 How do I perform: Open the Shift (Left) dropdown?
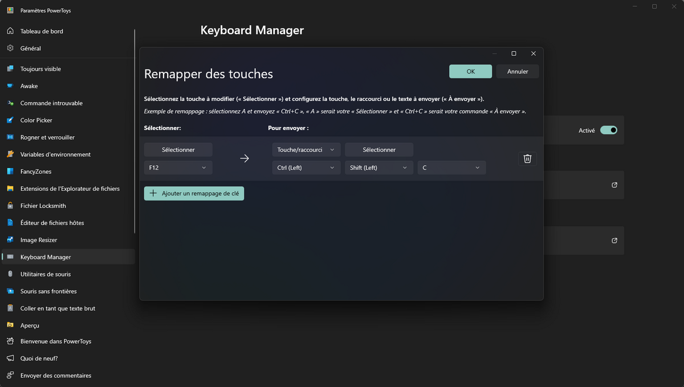[x=379, y=168]
